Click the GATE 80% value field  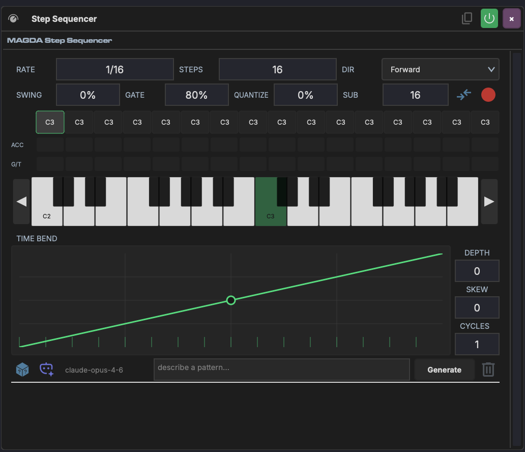coord(196,95)
